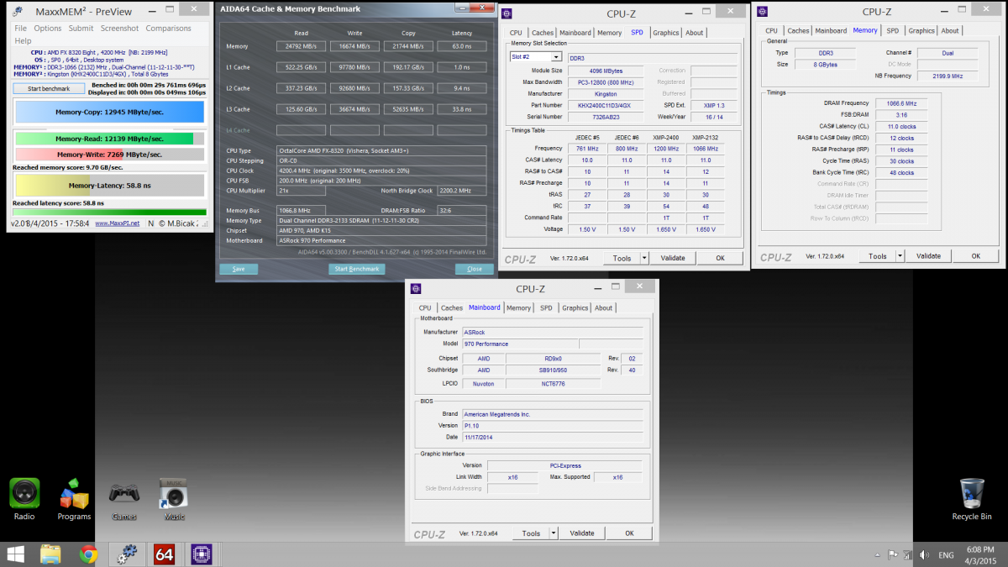Open the Comparisons menu in MaxxMEM

(168, 29)
